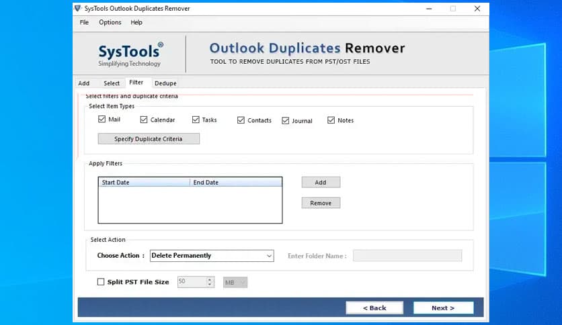This screenshot has height=325, width=562.
Task: Toggle the Journal checkbox
Action: tap(285, 121)
